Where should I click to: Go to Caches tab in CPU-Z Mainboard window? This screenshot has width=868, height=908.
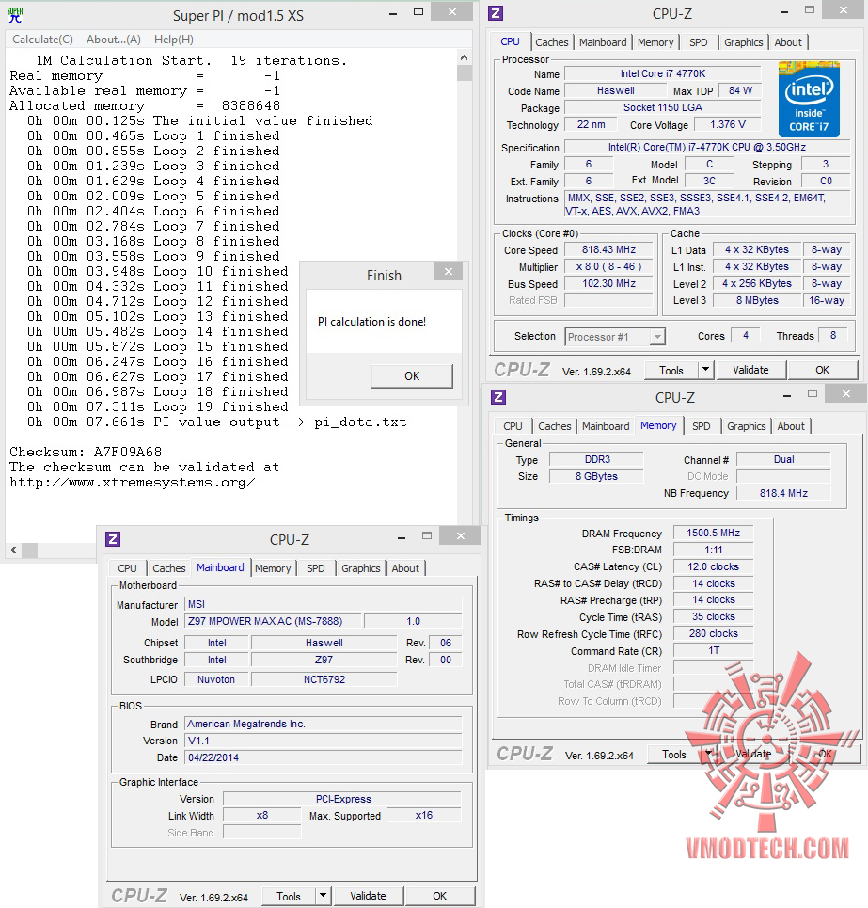click(x=169, y=568)
